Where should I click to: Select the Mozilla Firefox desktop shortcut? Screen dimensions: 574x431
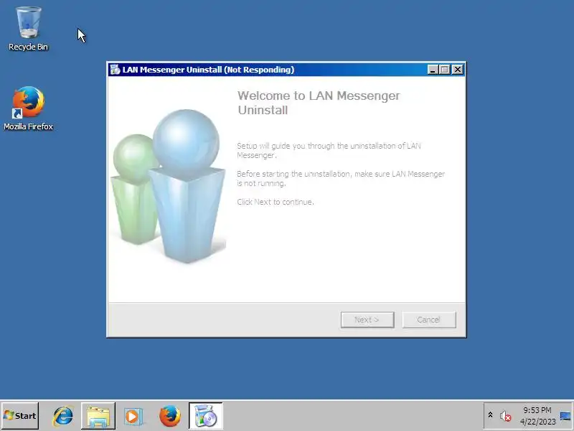point(28,108)
